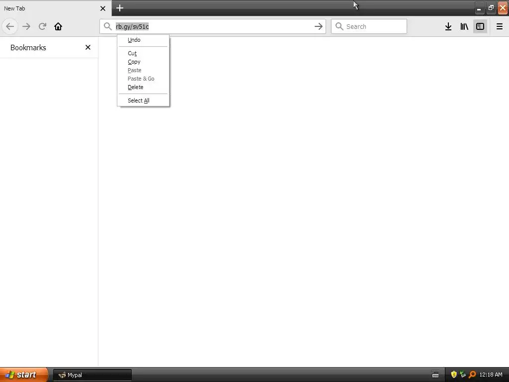Click the Bookmarks sidebar header
The height and width of the screenshot is (382, 509).
pos(28,47)
